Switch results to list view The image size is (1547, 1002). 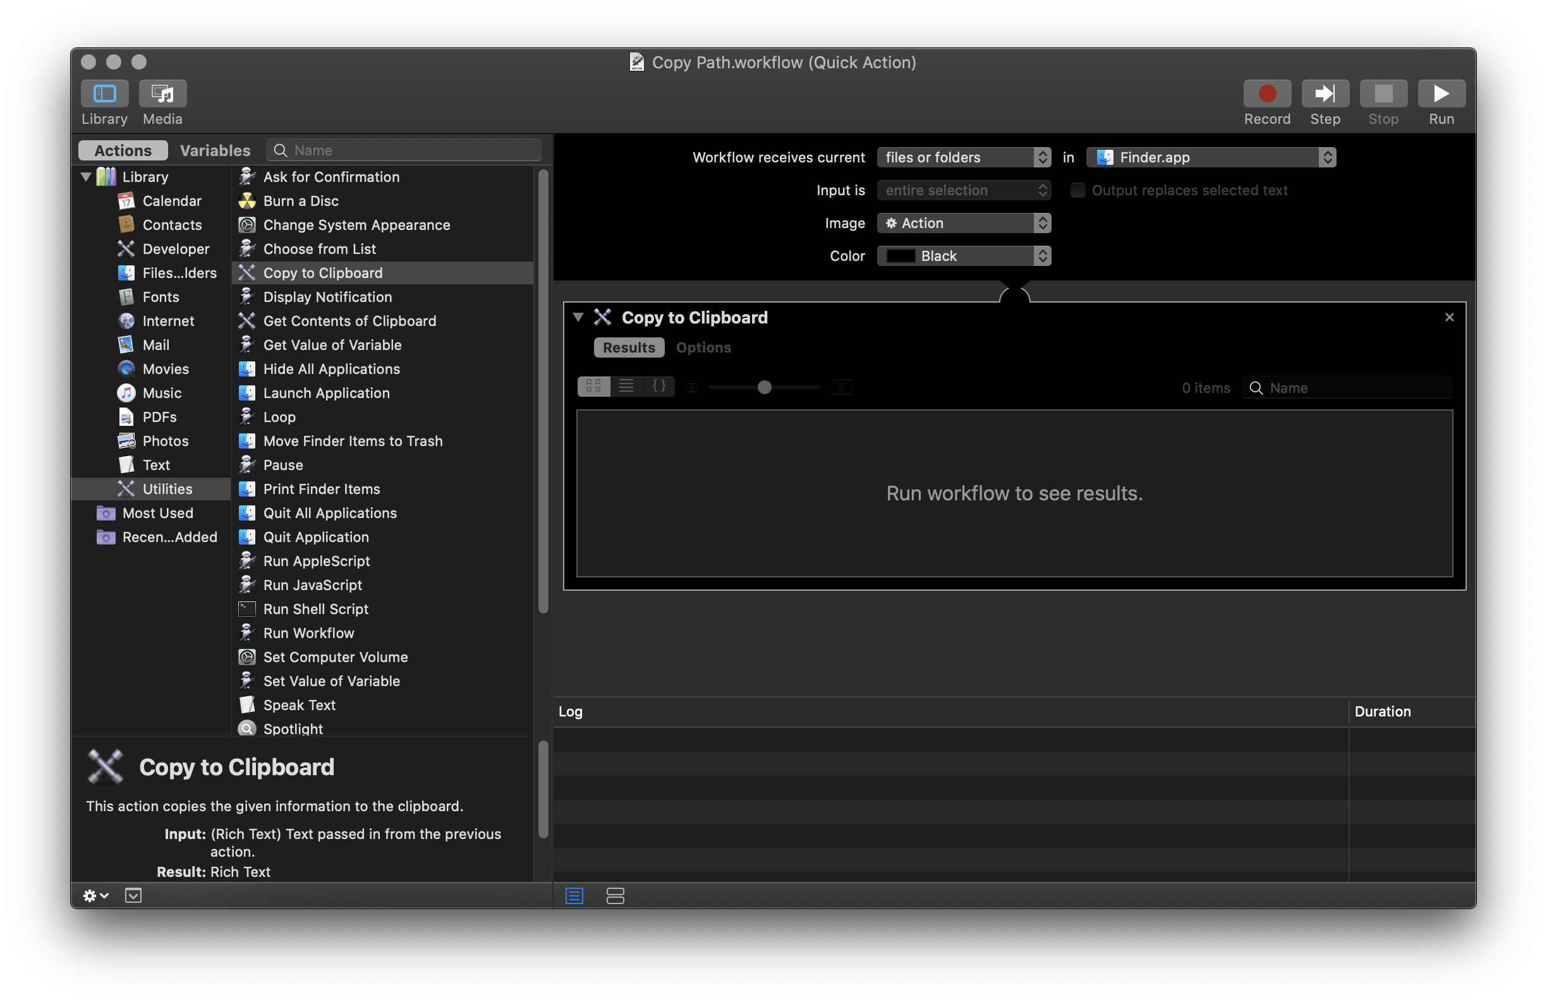click(x=626, y=387)
